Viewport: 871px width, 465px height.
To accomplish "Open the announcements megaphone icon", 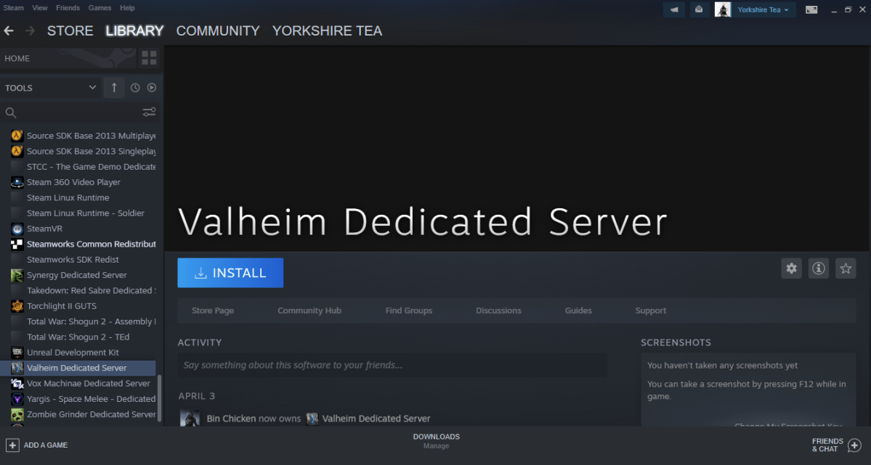I will [x=674, y=9].
